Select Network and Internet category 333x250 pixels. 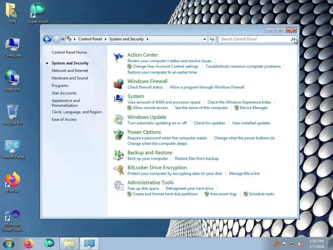(70, 71)
